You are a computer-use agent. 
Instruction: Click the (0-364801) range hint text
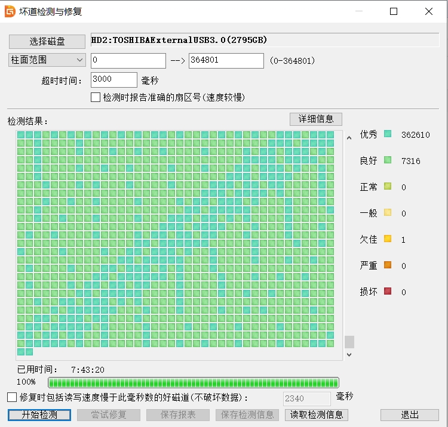click(x=292, y=61)
